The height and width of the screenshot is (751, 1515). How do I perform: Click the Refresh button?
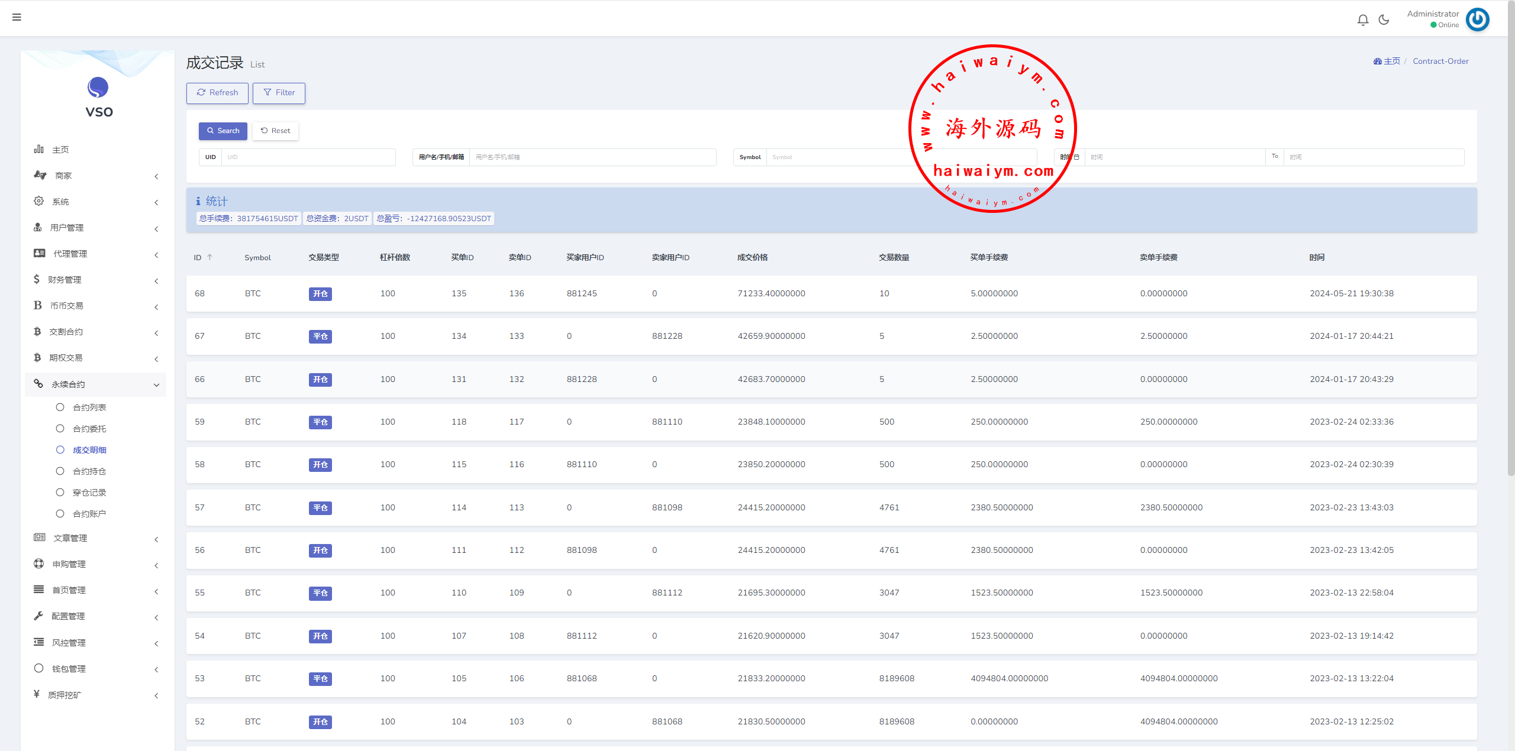(217, 93)
